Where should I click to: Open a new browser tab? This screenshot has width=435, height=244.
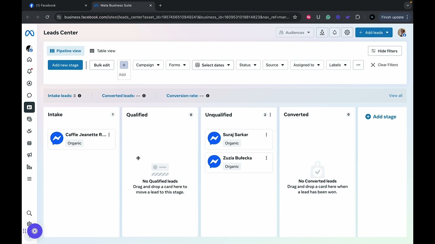point(160,5)
